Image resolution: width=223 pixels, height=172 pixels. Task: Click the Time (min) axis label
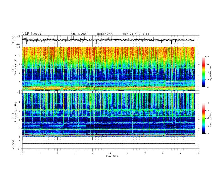113,156
